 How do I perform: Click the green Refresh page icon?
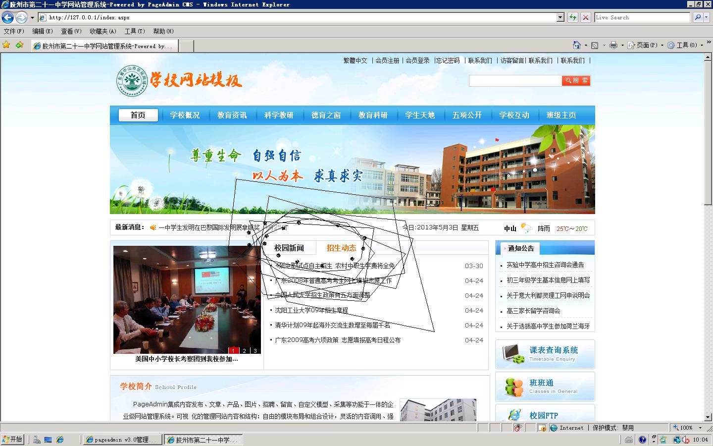click(573, 17)
